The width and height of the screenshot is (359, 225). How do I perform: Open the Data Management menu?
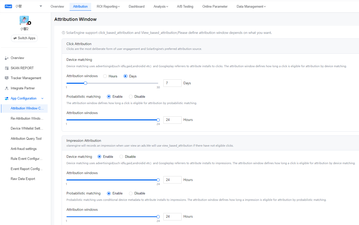coord(251,6)
